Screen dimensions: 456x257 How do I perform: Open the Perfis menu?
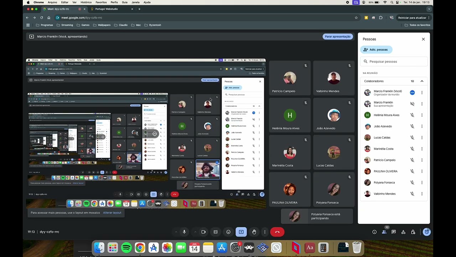point(114,2)
